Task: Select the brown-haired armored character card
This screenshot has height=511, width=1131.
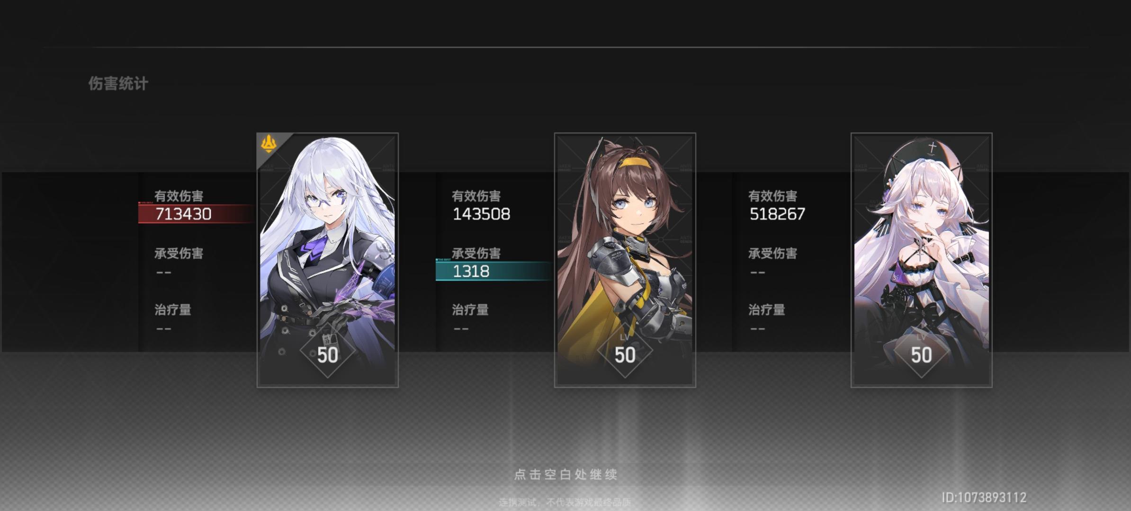Action: tap(625, 260)
